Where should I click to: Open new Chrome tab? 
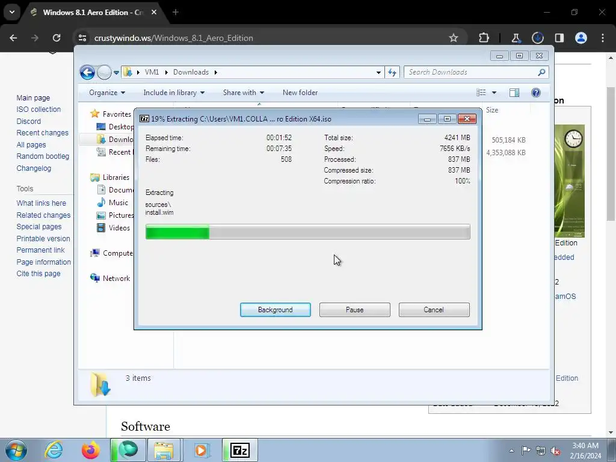tap(176, 12)
